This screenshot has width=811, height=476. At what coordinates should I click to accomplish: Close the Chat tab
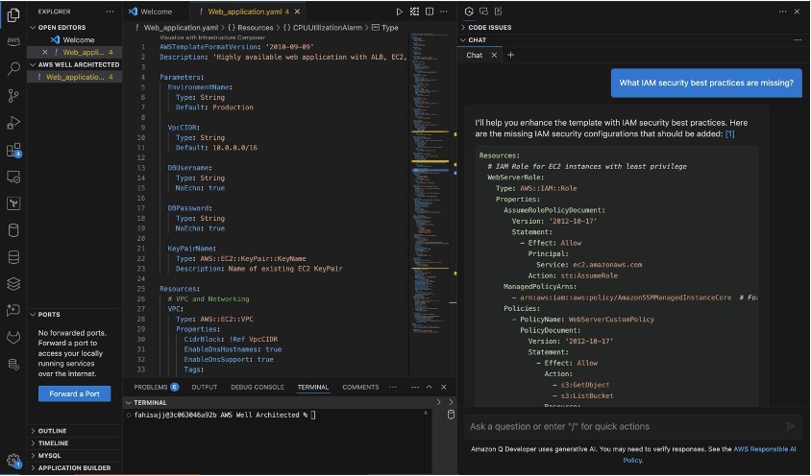pos(494,55)
